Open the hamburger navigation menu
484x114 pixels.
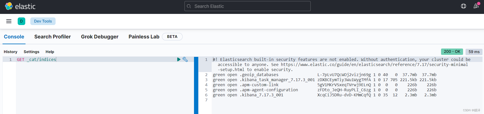pos(9,21)
